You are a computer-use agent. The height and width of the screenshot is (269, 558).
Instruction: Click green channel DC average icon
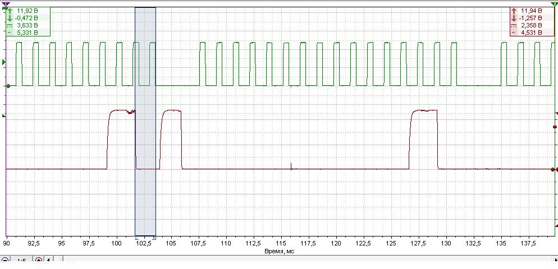[x=10, y=25]
